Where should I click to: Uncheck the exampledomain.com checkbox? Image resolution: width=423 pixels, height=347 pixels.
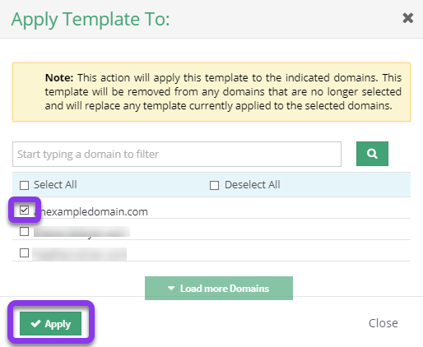tap(24, 211)
